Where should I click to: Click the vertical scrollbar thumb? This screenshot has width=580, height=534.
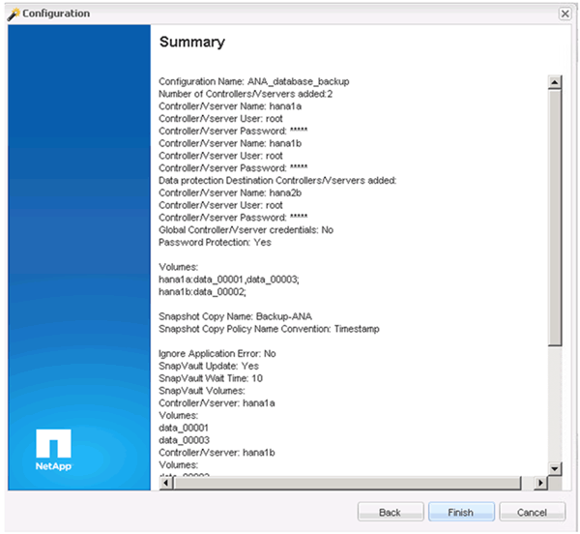click(x=555, y=218)
